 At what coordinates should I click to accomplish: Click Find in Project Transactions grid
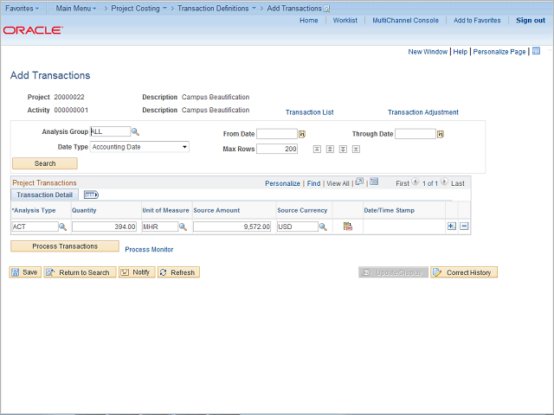(x=313, y=183)
